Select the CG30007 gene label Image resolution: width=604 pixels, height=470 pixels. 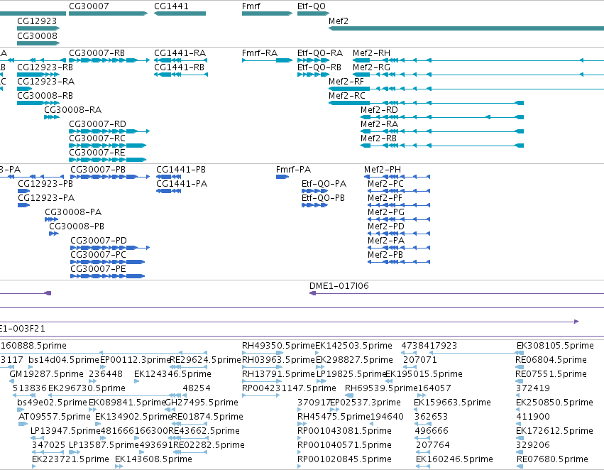coord(89,6)
